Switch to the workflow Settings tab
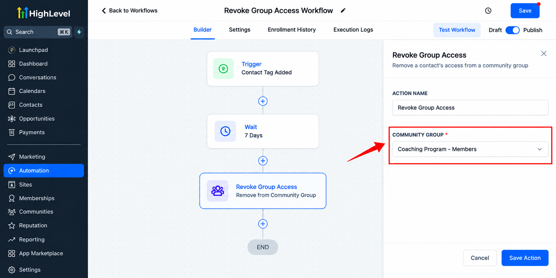The image size is (556, 278). [239, 30]
